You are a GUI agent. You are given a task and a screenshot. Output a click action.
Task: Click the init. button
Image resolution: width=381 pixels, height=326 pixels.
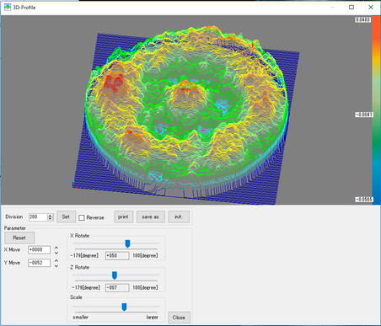(179, 216)
